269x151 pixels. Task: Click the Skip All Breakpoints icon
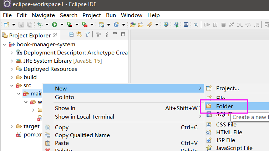196,25
